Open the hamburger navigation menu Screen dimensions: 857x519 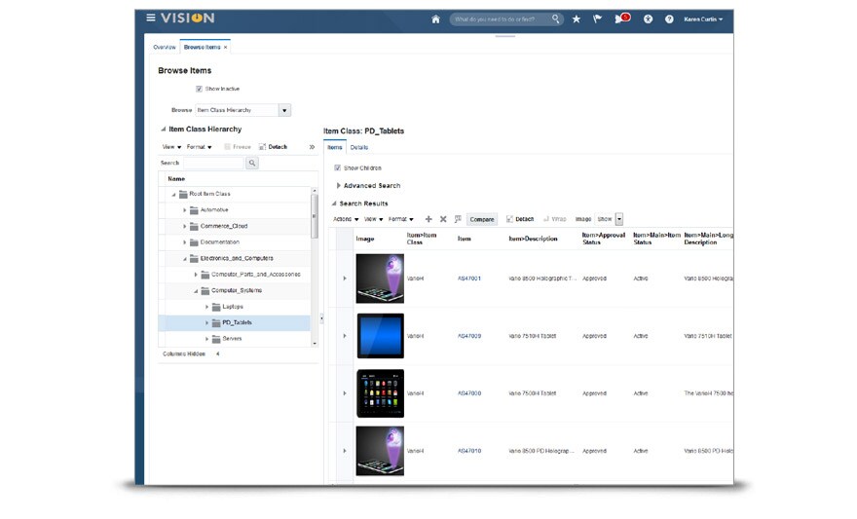tap(151, 19)
